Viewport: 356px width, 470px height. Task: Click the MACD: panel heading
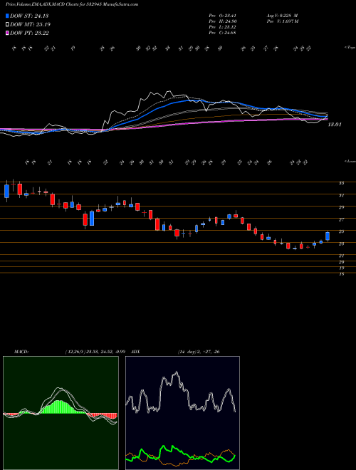point(21,352)
